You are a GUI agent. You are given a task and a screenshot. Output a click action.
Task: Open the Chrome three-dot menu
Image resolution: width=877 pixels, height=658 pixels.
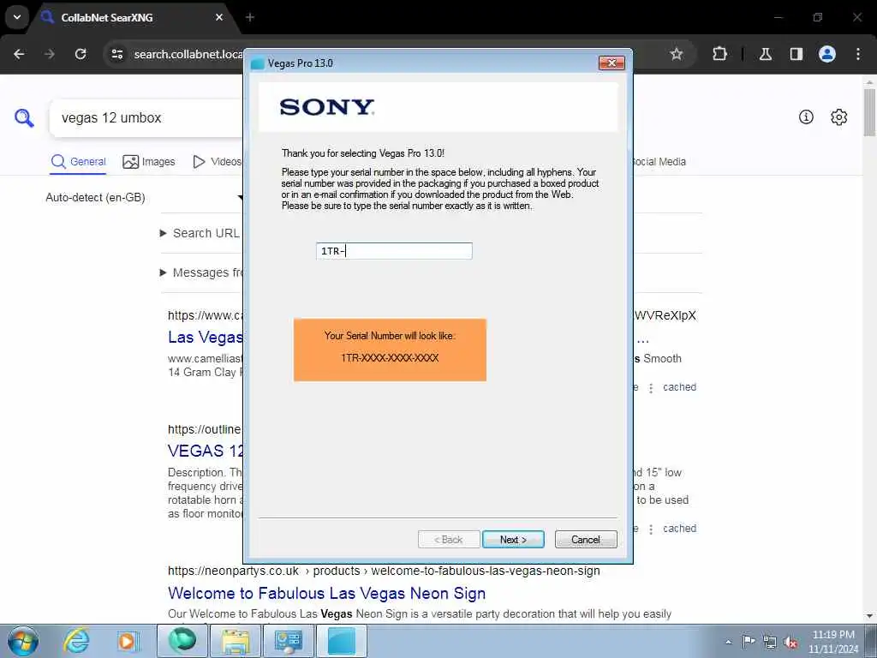click(x=858, y=54)
